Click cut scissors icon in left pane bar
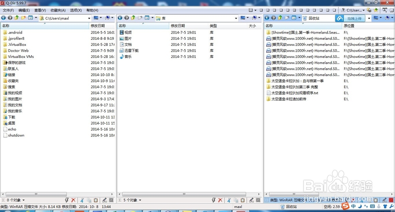The width and height of the screenshot is (395, 212). [x=82, y=200]
